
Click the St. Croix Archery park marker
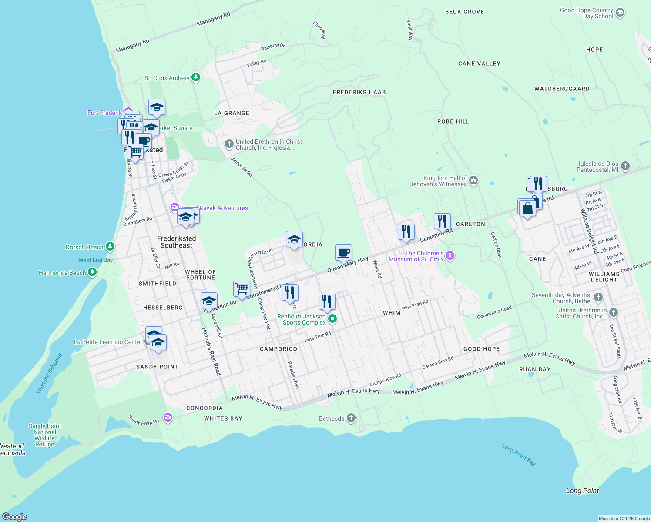tap(196, 77)
